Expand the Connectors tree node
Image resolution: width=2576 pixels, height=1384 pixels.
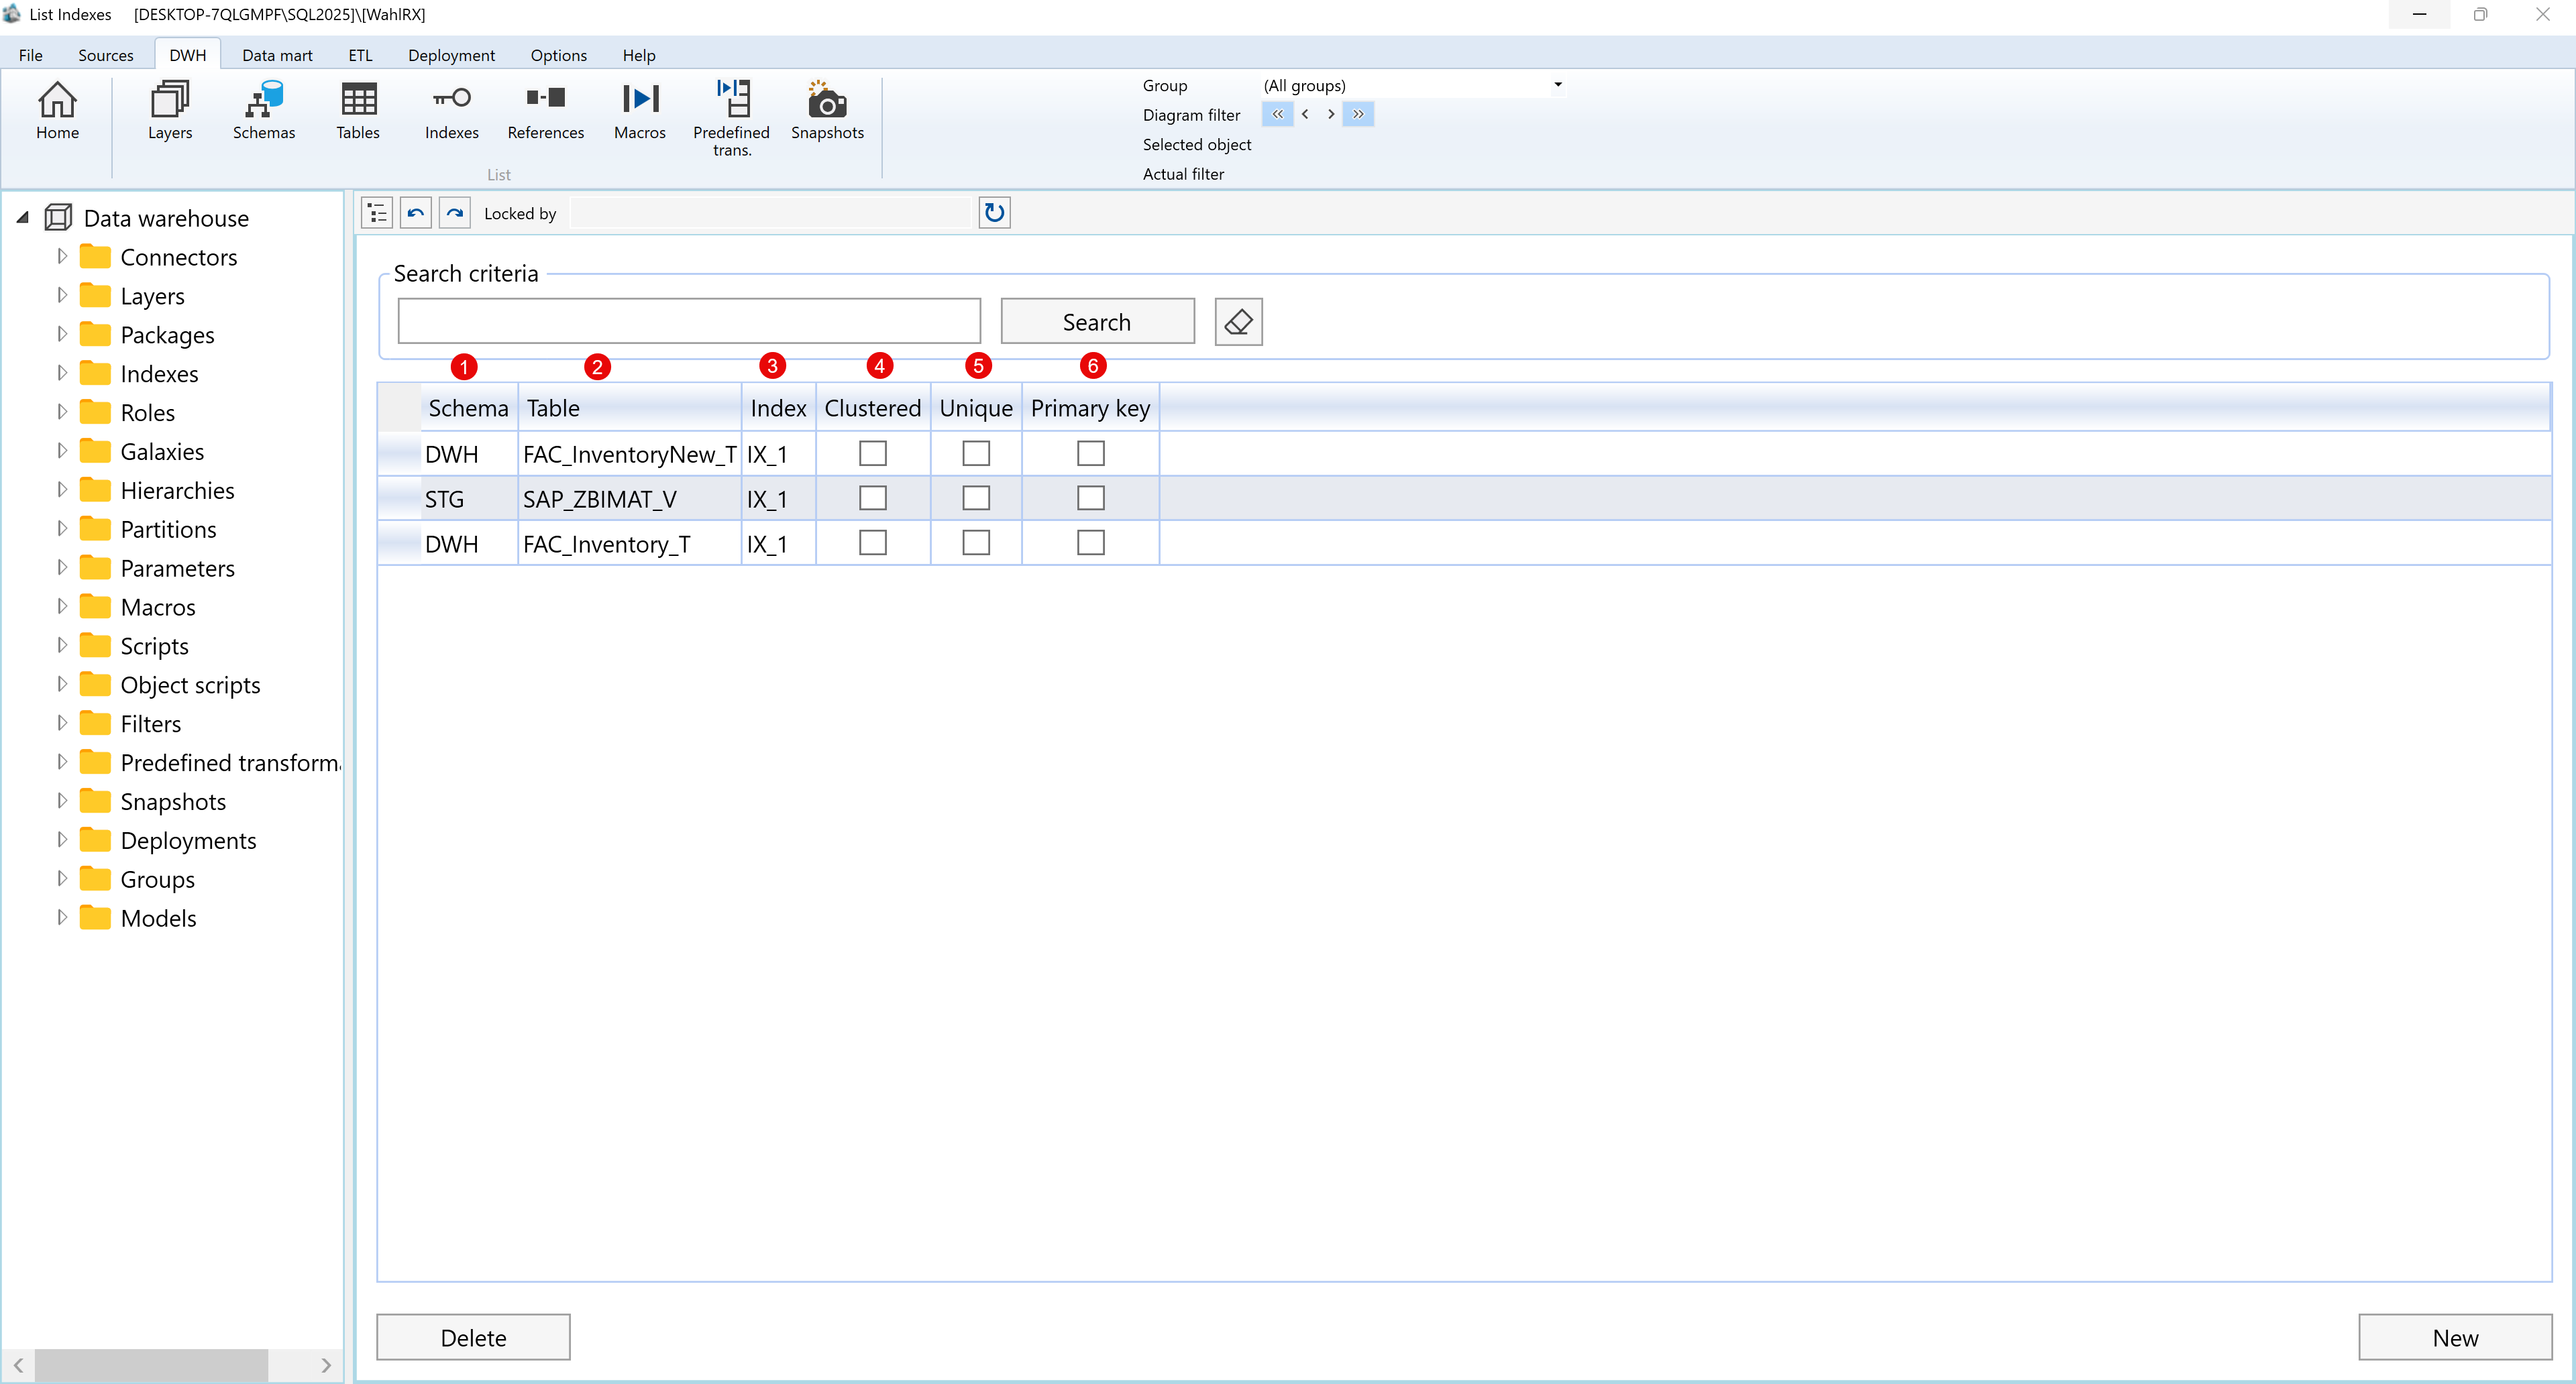61,256
